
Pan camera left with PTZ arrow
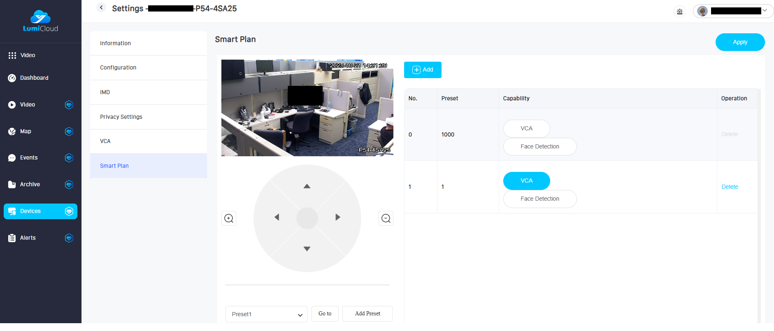(x=277, y=217)
